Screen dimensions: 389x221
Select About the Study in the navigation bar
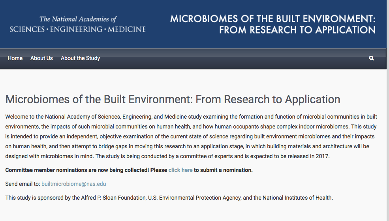point(81,58)
